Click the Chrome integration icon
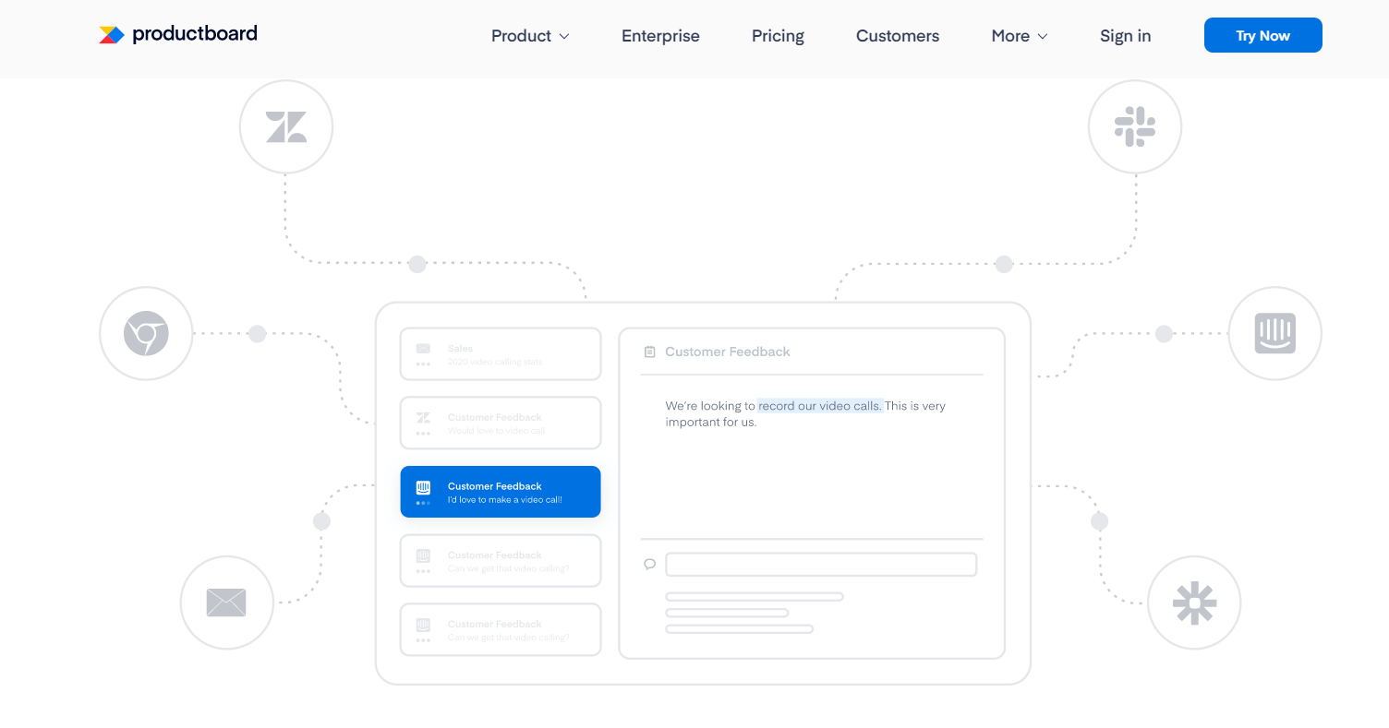The height and width of the screenshot is (728, 1389). [146, 333]
